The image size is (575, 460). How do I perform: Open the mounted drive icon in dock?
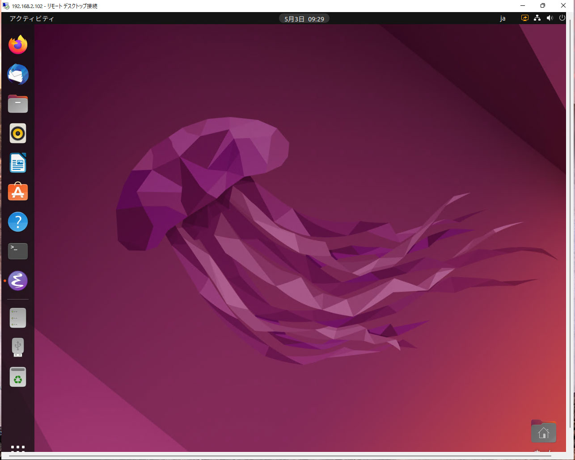coord(18,318)
